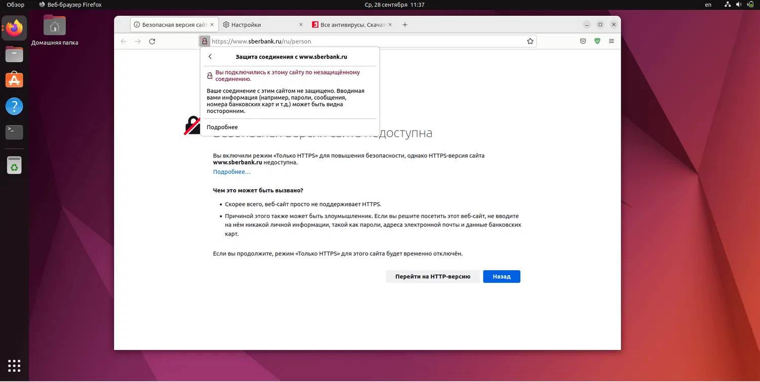The image size is (760, 382).
Task: Click the crossed-out lock in the address bar
Action: [205, 41]
